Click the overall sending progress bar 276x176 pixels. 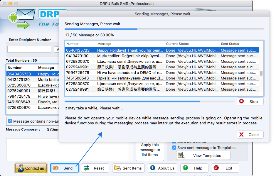tap(164, 29)
